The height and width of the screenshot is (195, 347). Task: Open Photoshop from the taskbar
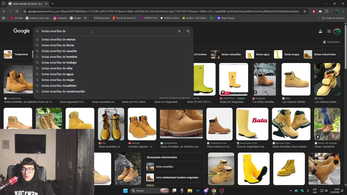(198, 191)
